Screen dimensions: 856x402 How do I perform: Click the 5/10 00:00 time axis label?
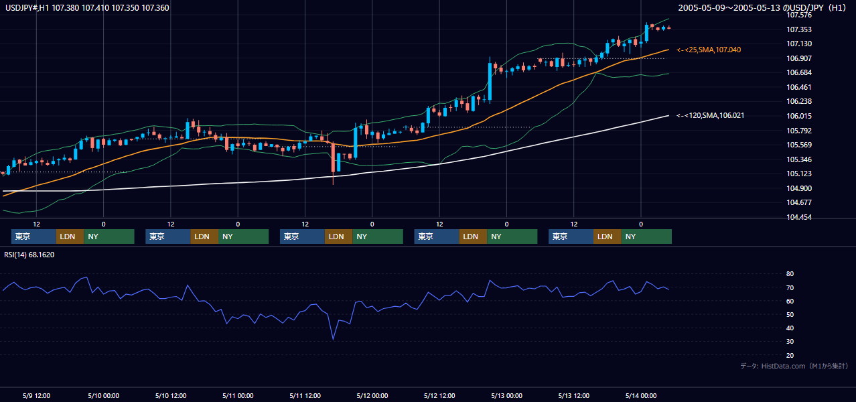tap(104, 395)
